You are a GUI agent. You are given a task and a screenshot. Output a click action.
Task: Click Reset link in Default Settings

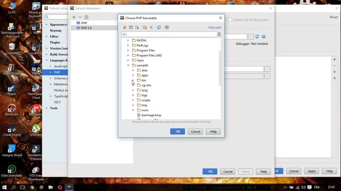334,17
